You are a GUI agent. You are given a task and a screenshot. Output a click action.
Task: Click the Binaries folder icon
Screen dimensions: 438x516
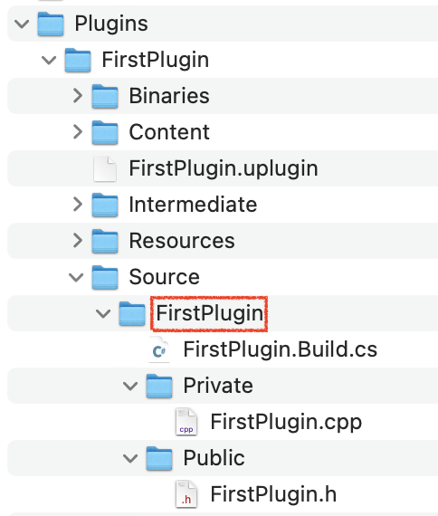pyautogui.click(x=105, y=96)
